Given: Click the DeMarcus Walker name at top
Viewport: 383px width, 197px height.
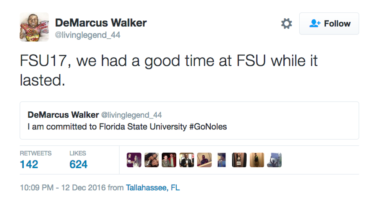Looking at the screenshot, I should (101, 23).
